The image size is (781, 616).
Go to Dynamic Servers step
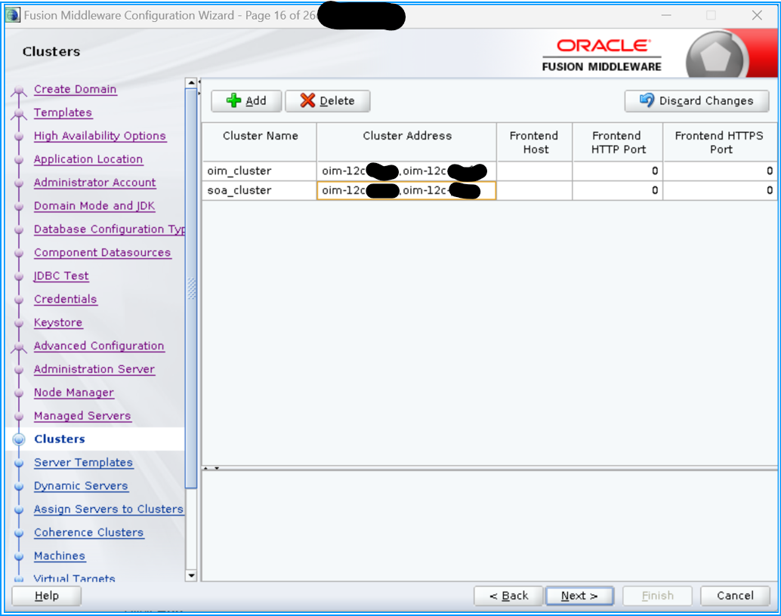[81, 486]
